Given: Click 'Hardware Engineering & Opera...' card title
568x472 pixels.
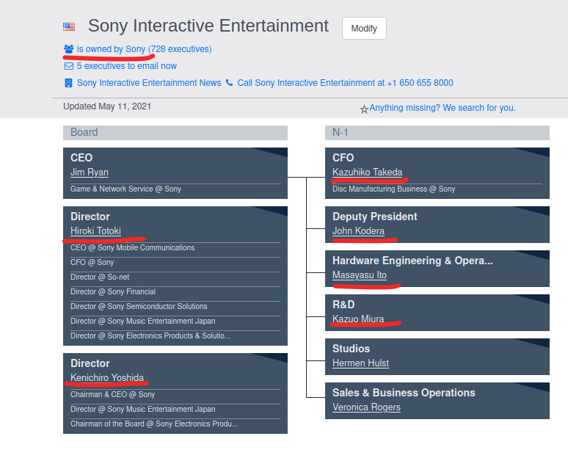Looking at the screenshot, I should 412,261.
